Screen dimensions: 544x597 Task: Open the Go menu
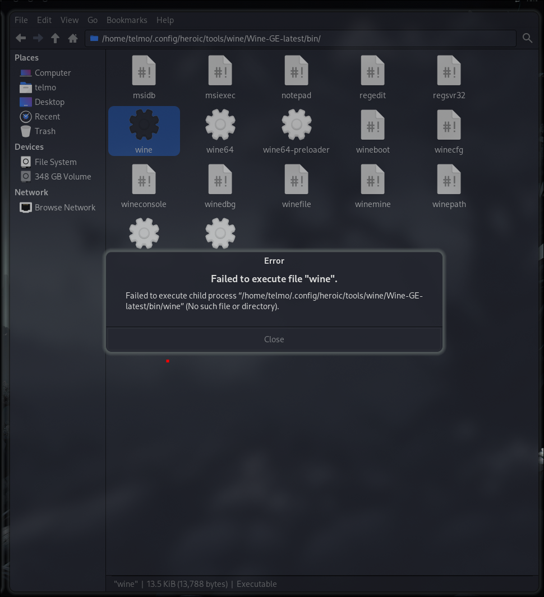pos(93,20)
